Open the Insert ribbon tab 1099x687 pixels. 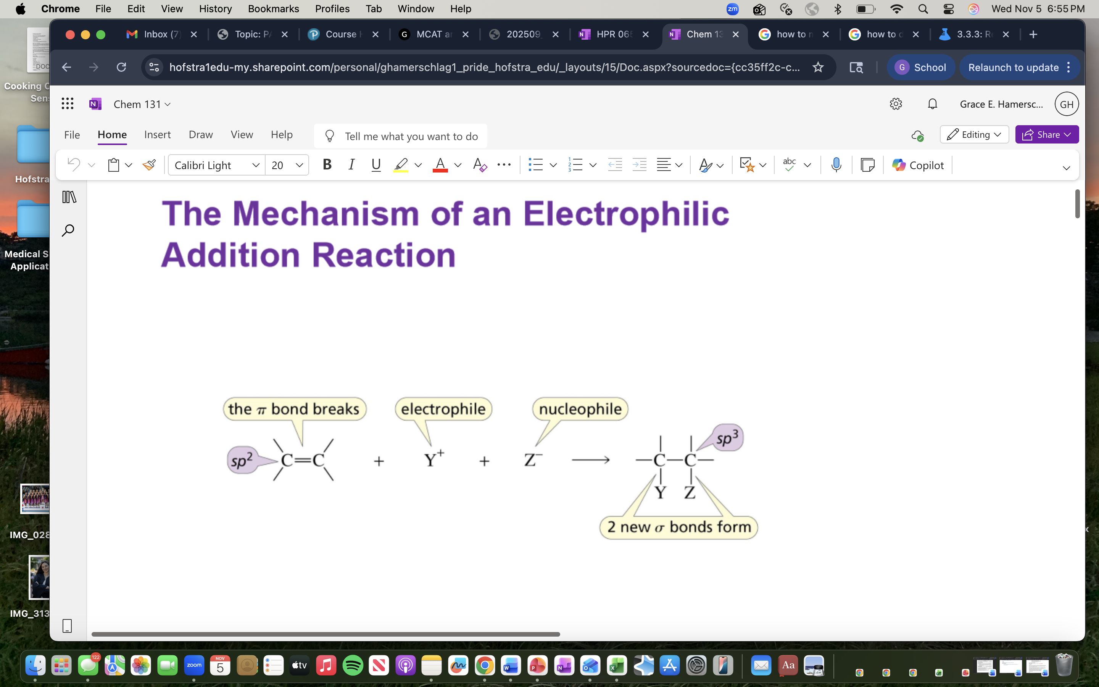[157, 134]
